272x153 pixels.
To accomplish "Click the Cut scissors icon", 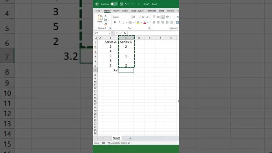I will [105, 16].
